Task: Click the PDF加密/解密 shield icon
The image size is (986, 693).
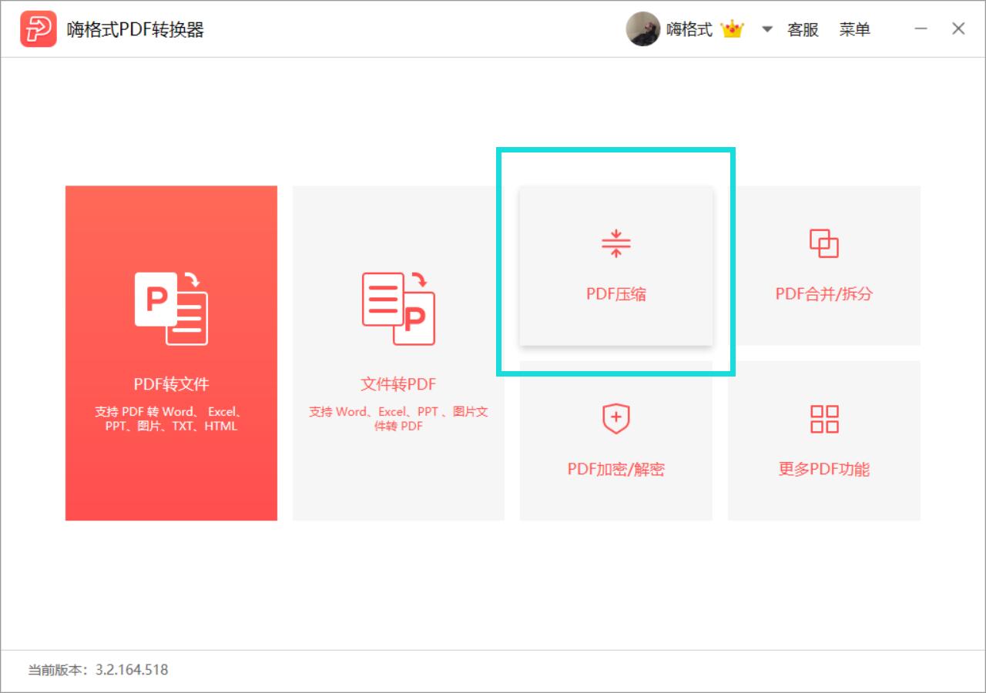Action: [616, 419]
